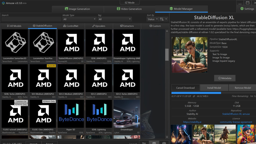Click the Pipeline value StableDiffusionXL
This screenshot has width=256, height=144.
tap(228, 39)
